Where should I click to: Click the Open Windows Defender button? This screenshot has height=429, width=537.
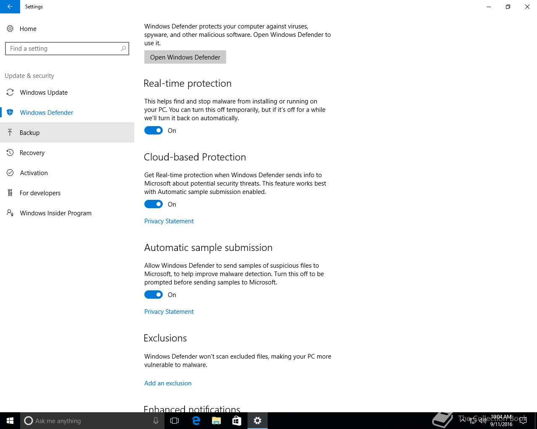click(185, 57)
